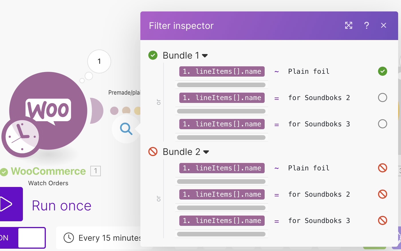
Task: Collapse the Bundle 1 section arrow
Action: (205, 56)
